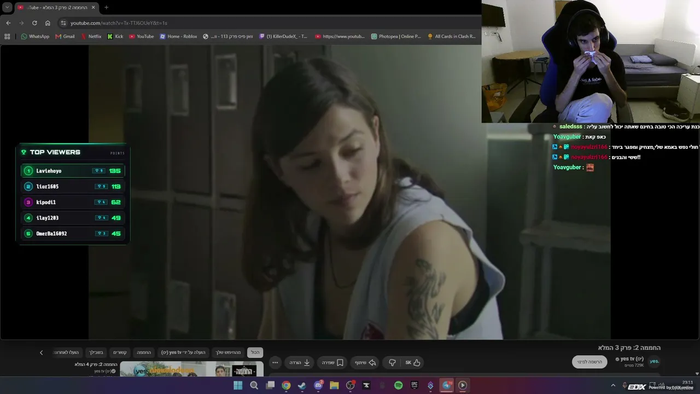
Task: Select kipodi1 in the Top Viewers list
Action: (73, 202)
